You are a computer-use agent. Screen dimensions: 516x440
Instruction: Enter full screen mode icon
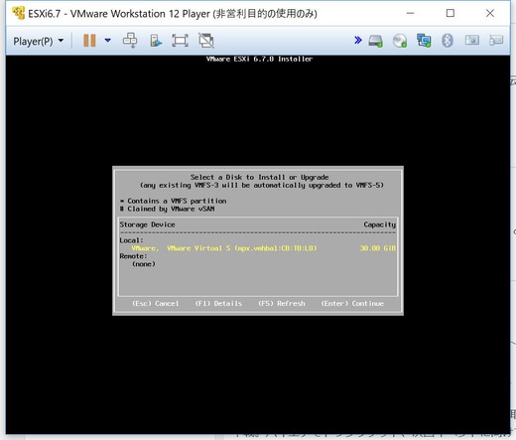click(x=180, y=41)
